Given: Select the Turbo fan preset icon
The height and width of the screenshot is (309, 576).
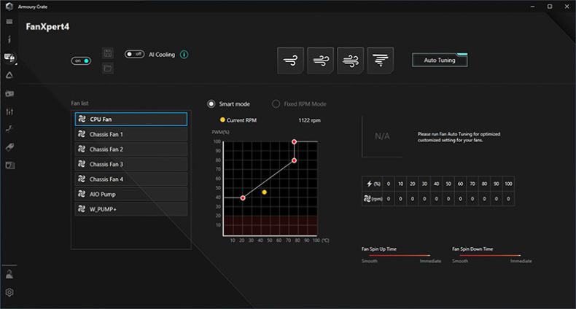Looking at the screenshot, I should pyautogui.click(x=351, y=60).
